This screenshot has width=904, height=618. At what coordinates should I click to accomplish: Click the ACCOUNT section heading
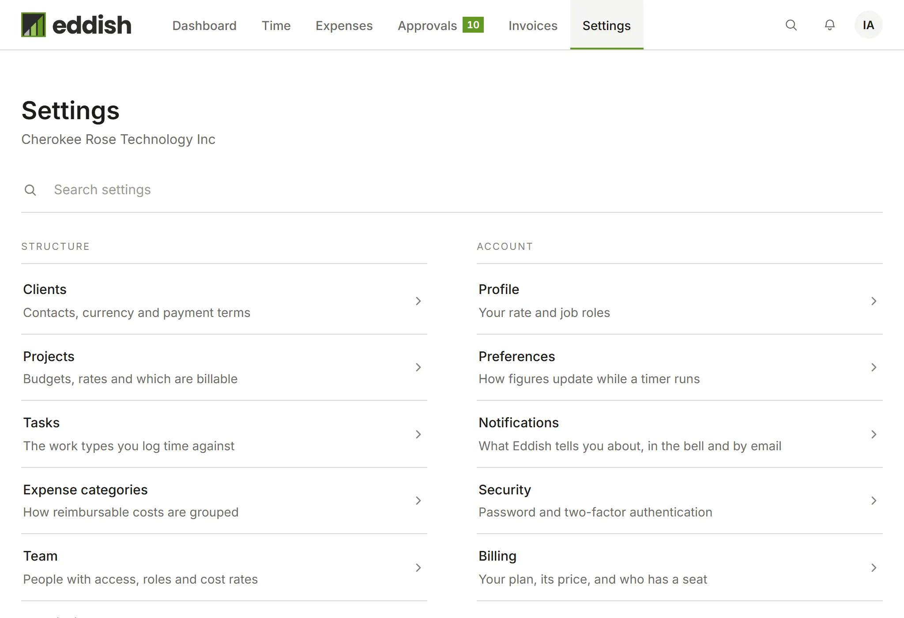tap(505, 246)
